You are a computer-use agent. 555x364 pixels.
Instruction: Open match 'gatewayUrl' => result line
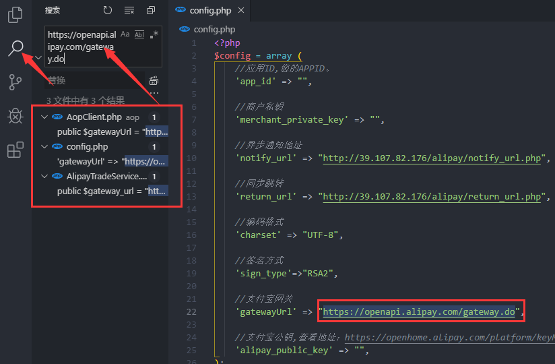[112, 162]
